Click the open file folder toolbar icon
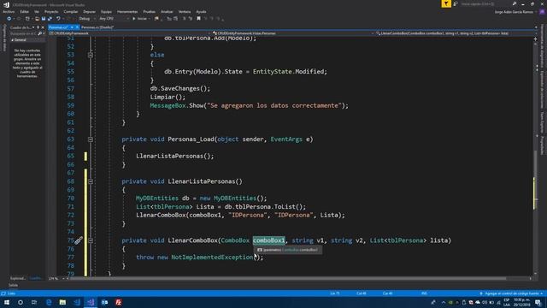 (x=37, y=19)
